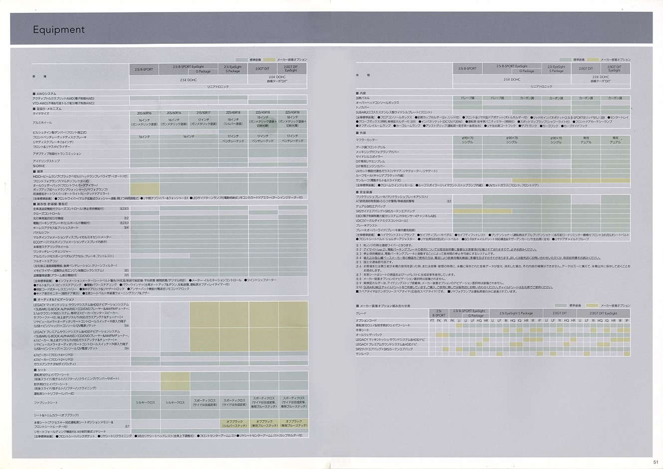663x469 pixels.
Task: Click the "DIT専用エンジンカバー" row label
Action: (x=371, y=166)
